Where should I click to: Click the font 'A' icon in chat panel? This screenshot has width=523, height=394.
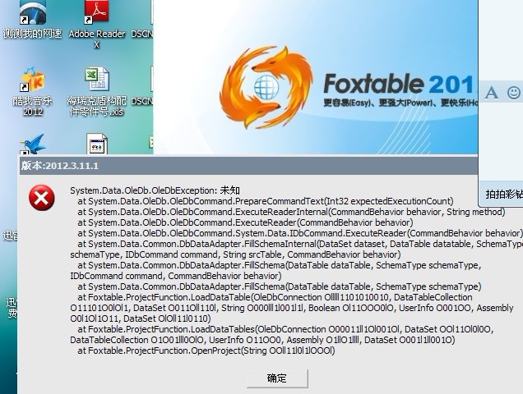click(x=491, y=92)
